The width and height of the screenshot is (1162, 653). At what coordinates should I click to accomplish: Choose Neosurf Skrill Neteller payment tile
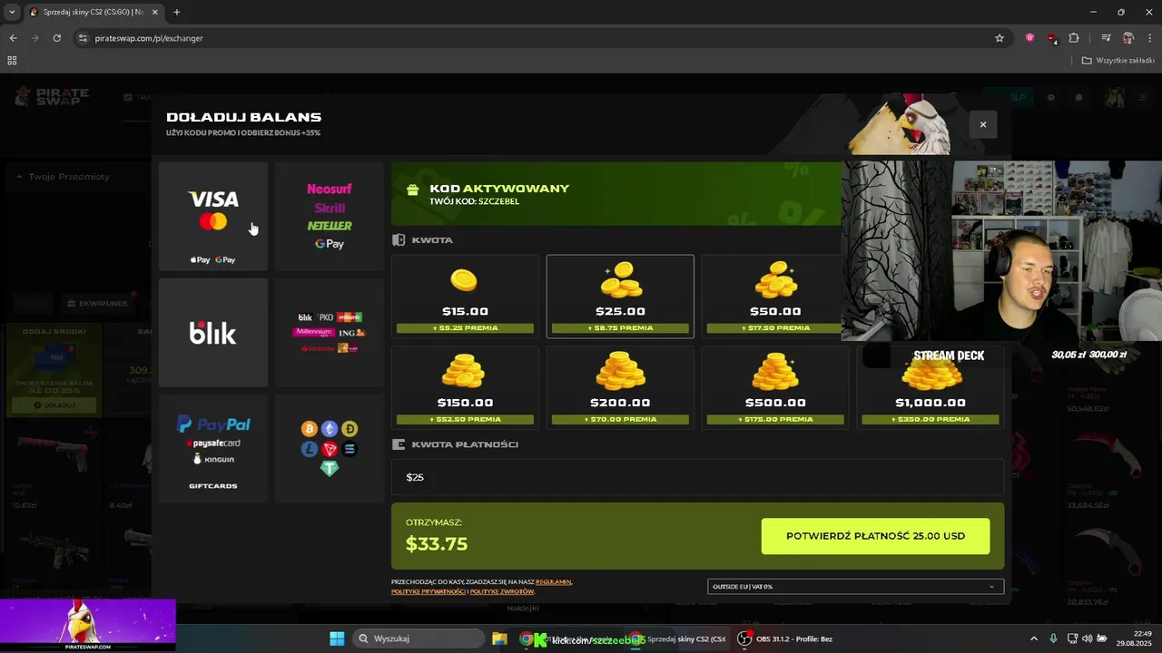pyautogui.click(x=330, y=216)
